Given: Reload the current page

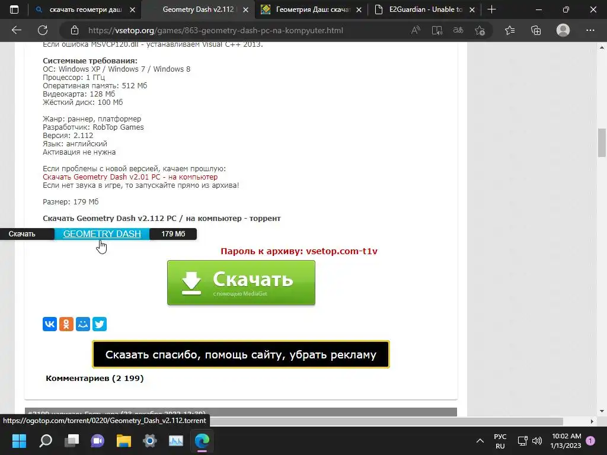Looking at the screenshot, I should coord(43,30).
